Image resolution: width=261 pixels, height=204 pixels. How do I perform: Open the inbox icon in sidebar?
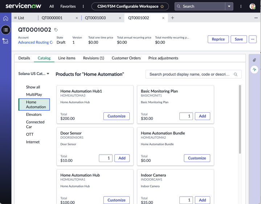pyautogui.click(x=5, y=41)
